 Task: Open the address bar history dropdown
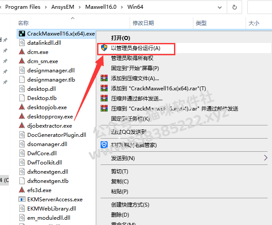(x=220, y=7)
